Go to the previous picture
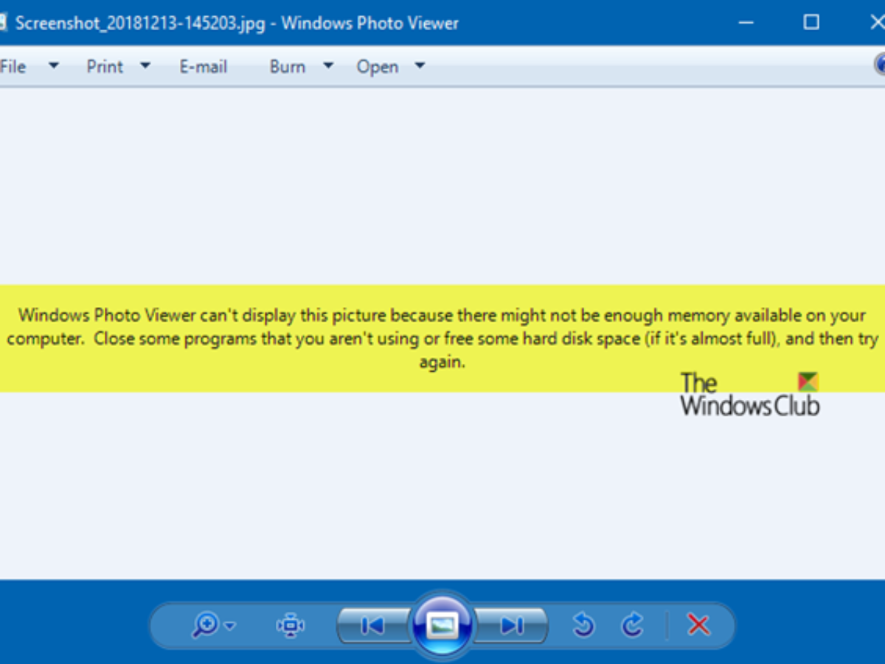Viewport: 885px width, 664px height. [x=373, y=626]
